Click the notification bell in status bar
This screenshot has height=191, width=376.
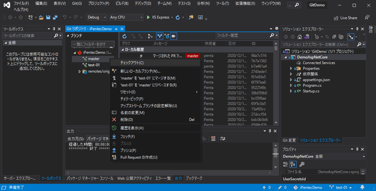pyautogui.click(x=362, y=188)
